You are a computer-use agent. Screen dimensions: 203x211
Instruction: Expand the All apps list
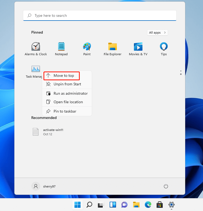(157, 33)
